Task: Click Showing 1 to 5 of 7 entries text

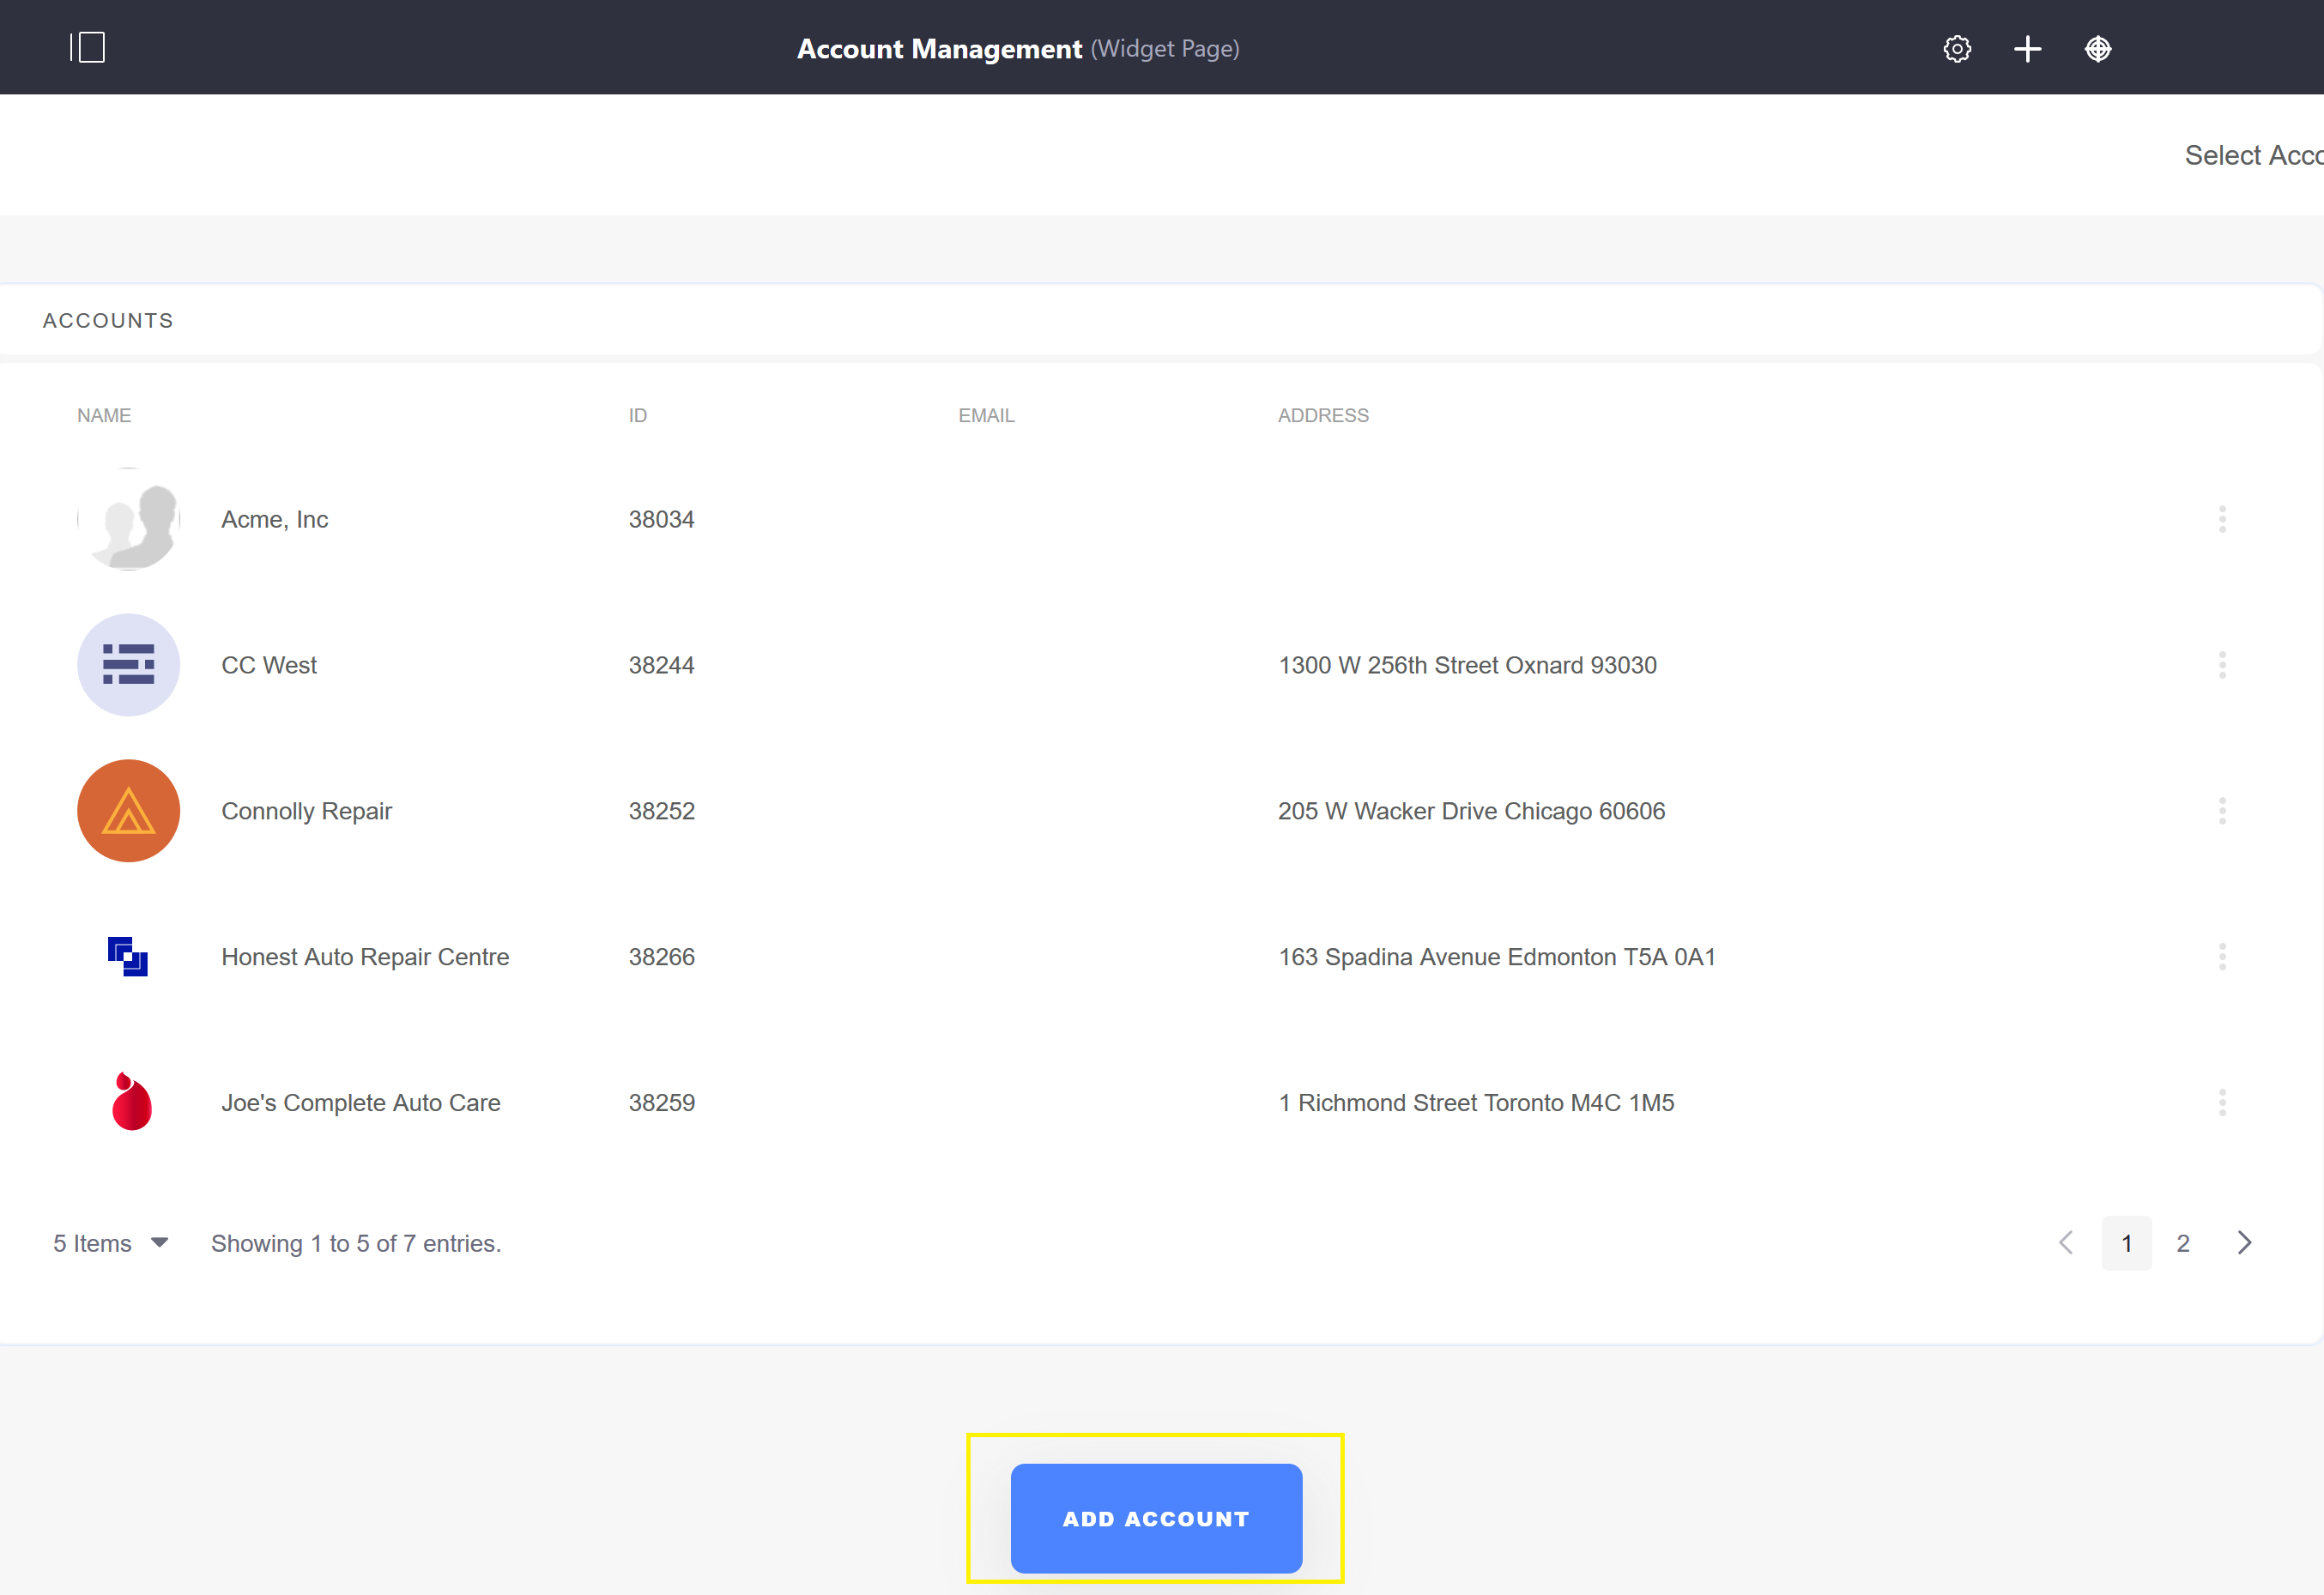Action: tap(356, 1243)
